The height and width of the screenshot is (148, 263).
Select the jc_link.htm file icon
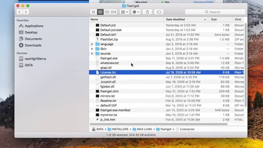click(97, 120)
